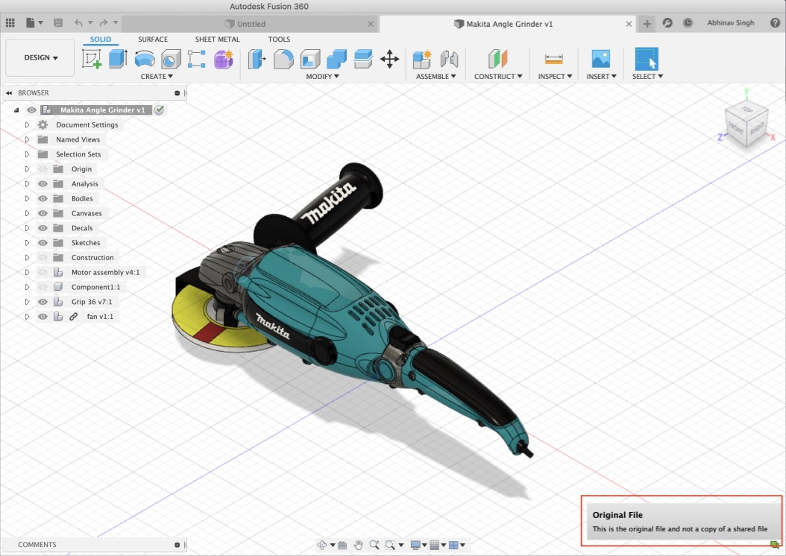The image size is (786, 556).
Task: Select the Create Form tool
Action: 224,59
